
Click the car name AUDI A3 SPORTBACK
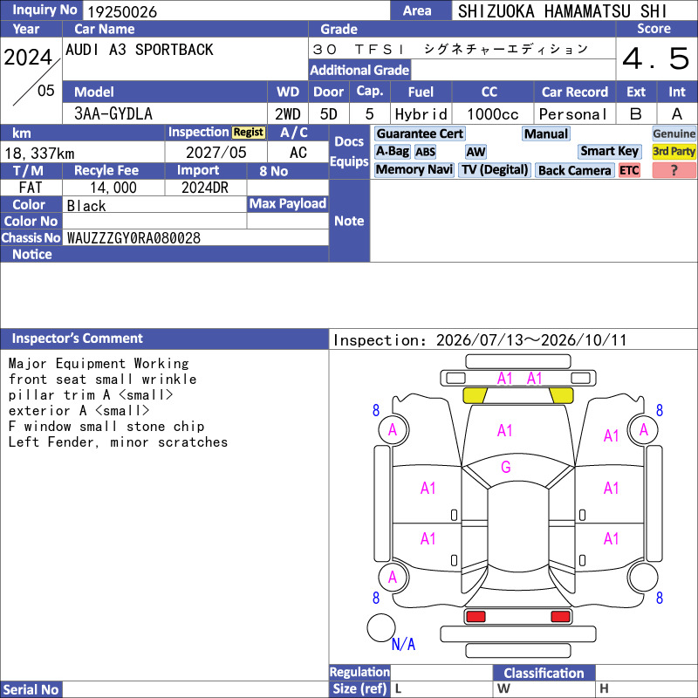point(140,50)
